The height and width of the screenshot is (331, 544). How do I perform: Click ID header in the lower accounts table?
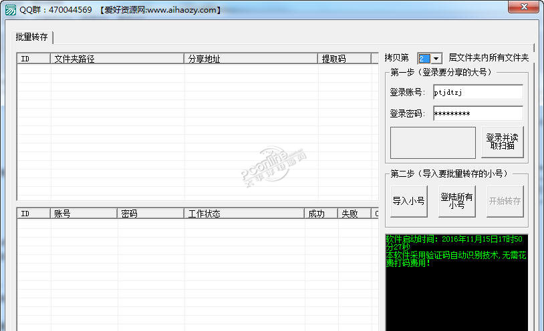point(33,214)
